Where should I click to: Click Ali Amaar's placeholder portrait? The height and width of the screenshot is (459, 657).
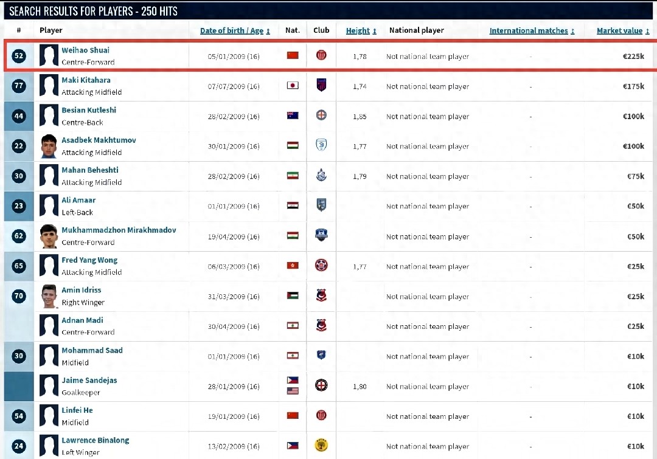pos(49,206)
